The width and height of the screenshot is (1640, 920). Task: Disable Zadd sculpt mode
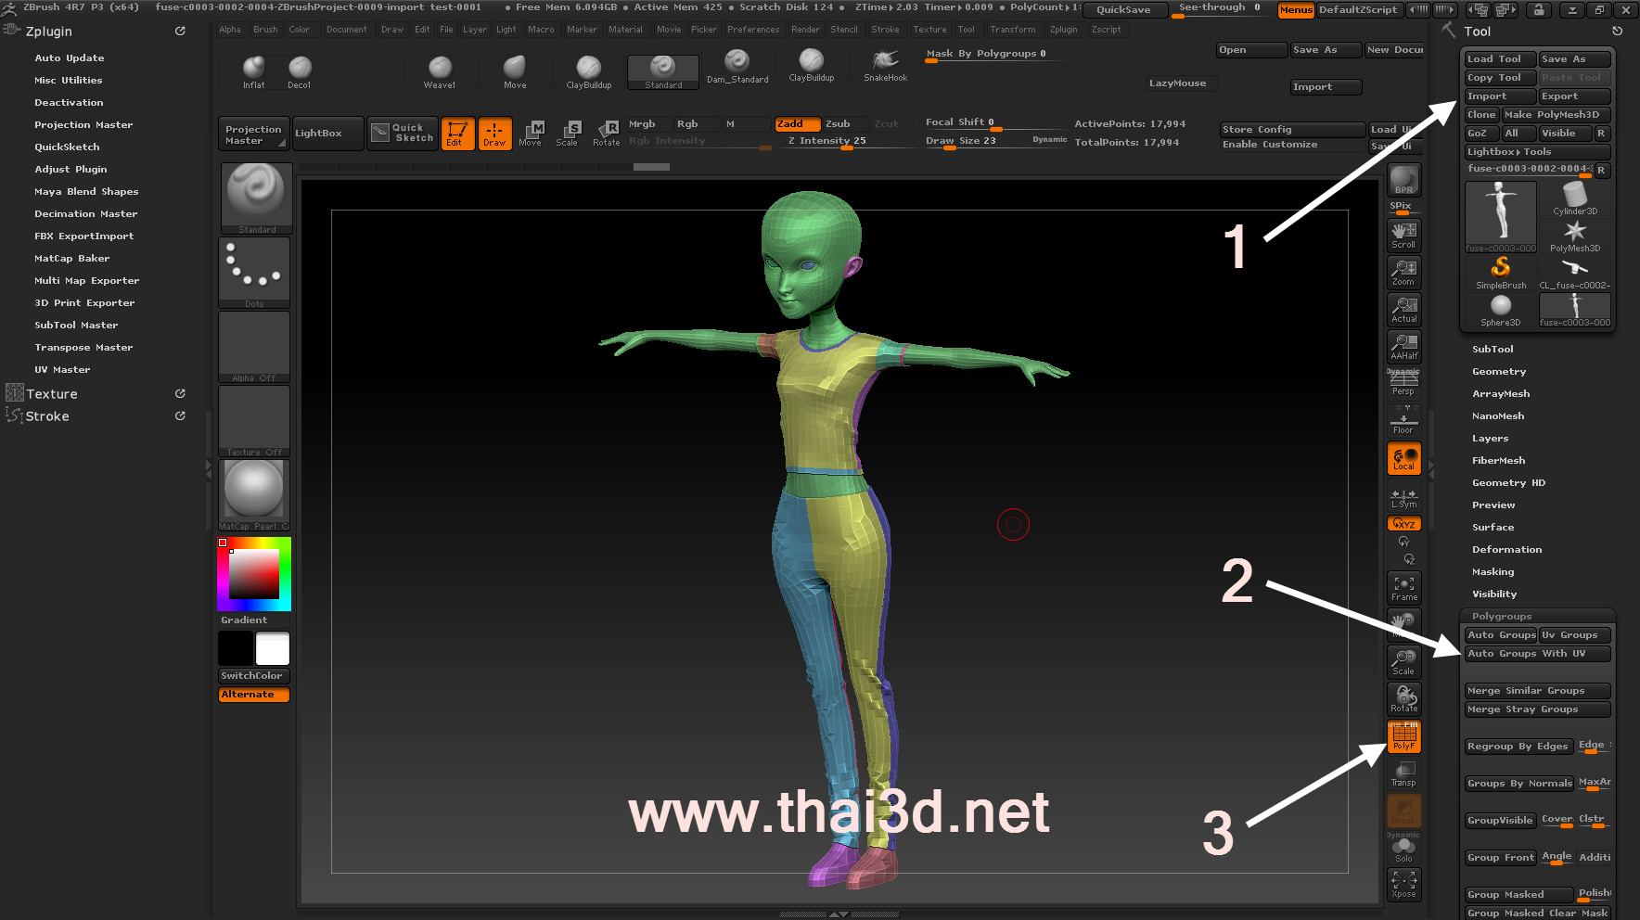(797, 123)
